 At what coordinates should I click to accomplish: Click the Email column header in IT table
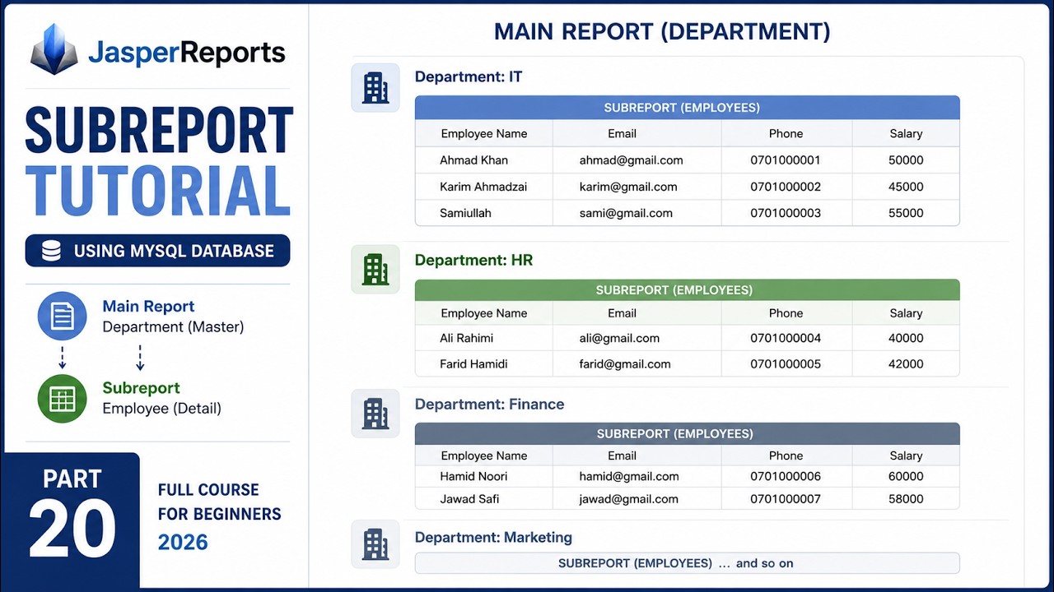pos(622,133)
